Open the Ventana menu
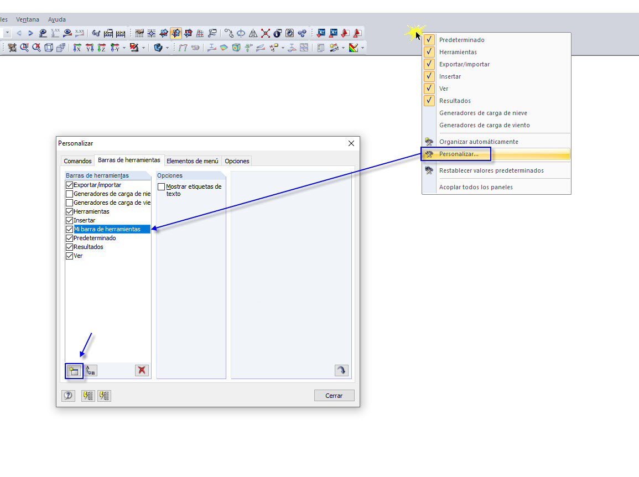Viewport: 639px width, 477px height. 27,19
